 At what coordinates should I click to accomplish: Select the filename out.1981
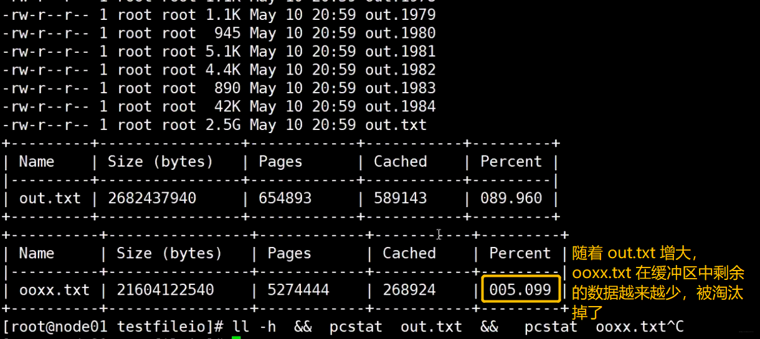tap(401, 51)
